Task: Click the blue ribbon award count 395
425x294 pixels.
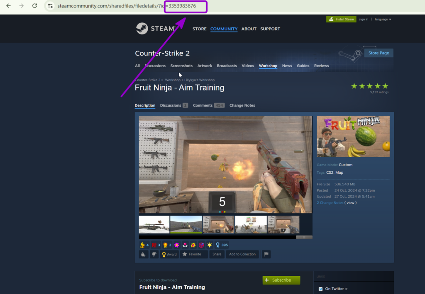Action: (222, 245)
